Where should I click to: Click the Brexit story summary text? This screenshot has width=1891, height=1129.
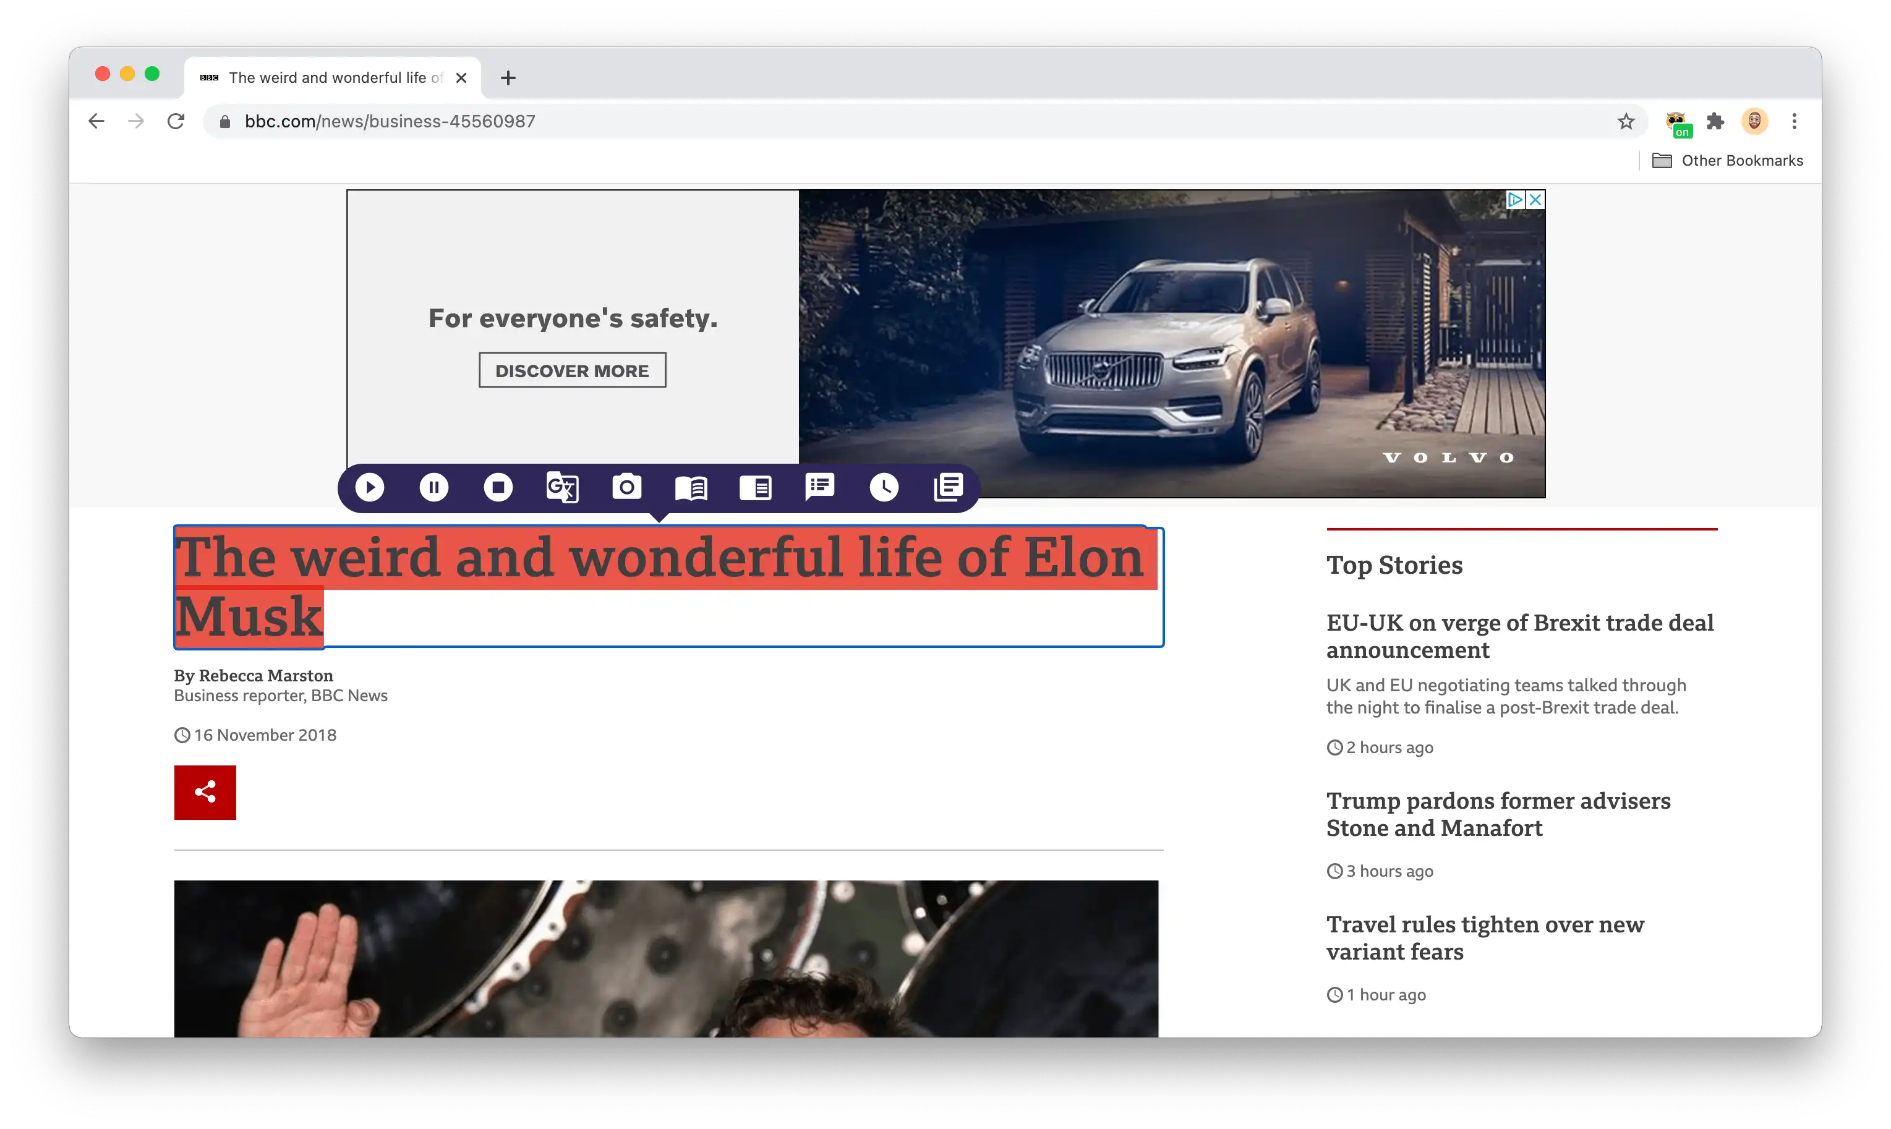(1506, 696)
